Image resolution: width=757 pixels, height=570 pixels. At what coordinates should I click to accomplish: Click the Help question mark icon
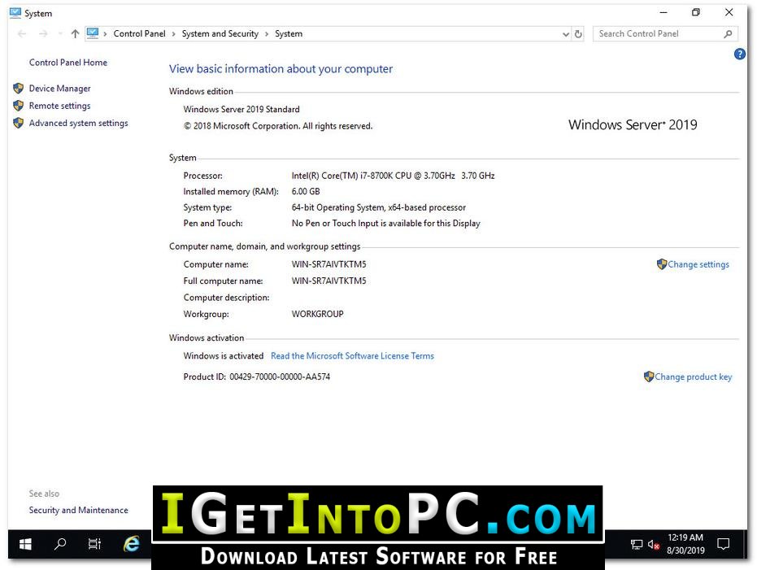click(739, 54)
